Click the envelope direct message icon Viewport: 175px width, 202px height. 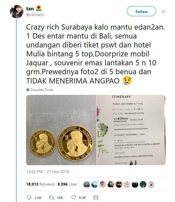coord(96,198)
